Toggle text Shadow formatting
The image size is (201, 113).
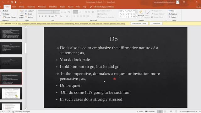pyautogui.click(x=49, y=16)
